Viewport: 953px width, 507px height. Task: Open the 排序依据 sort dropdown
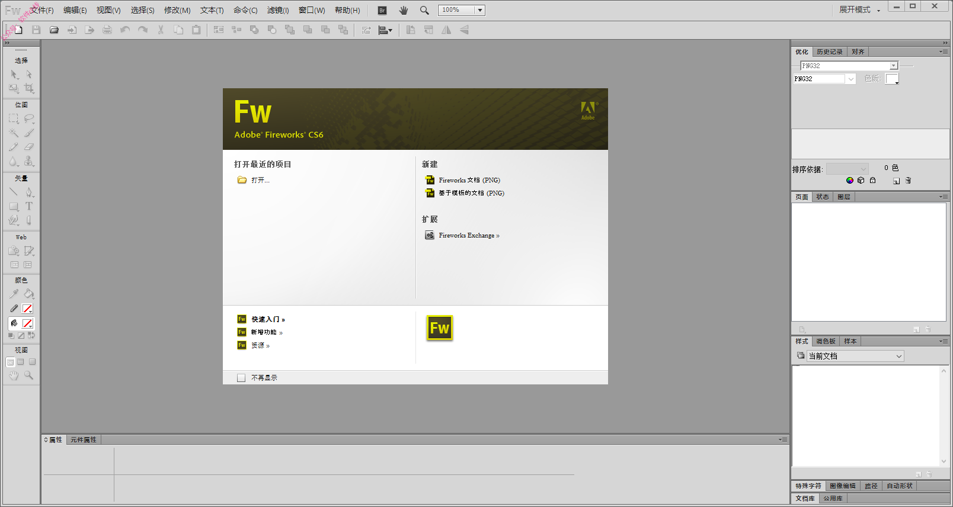point(848,169)
